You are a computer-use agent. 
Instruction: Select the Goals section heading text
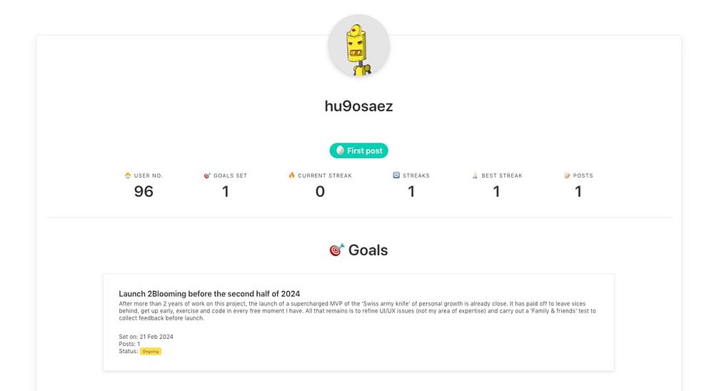(x=368, y=250)
